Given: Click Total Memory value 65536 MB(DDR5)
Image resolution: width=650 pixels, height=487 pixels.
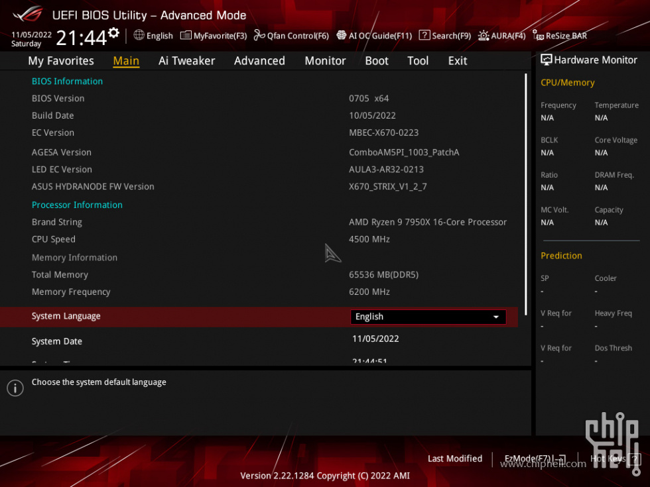Looking at the screenshot, I should 384,274.
